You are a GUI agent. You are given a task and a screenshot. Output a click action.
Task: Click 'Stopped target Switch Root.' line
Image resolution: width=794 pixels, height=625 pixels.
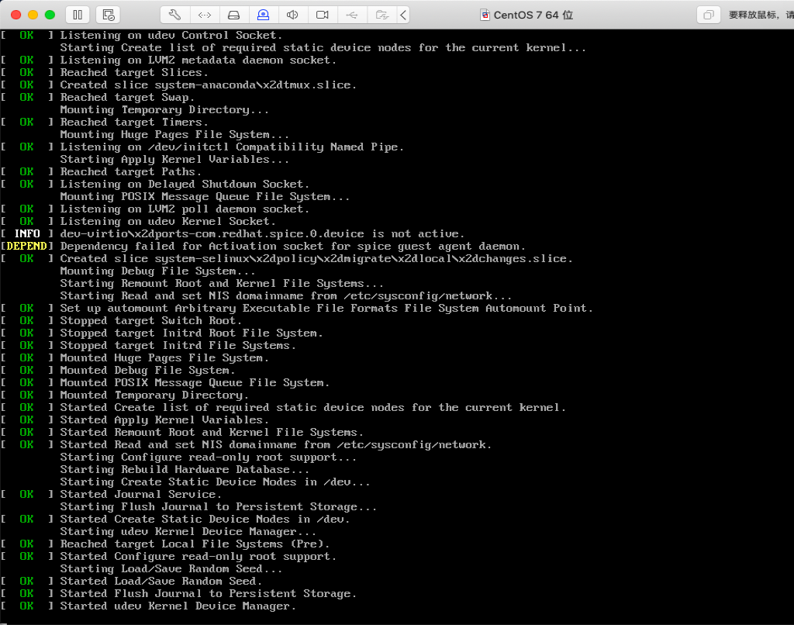coord(150,320)
